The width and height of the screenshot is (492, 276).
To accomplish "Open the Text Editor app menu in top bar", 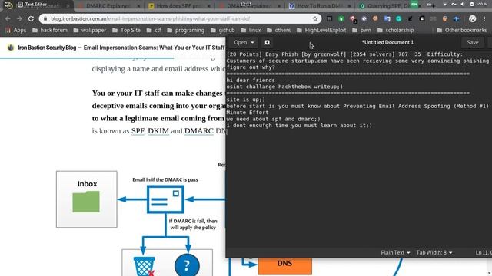I will 32,5.
